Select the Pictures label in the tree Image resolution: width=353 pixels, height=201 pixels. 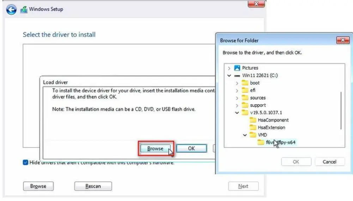point(250,68)
